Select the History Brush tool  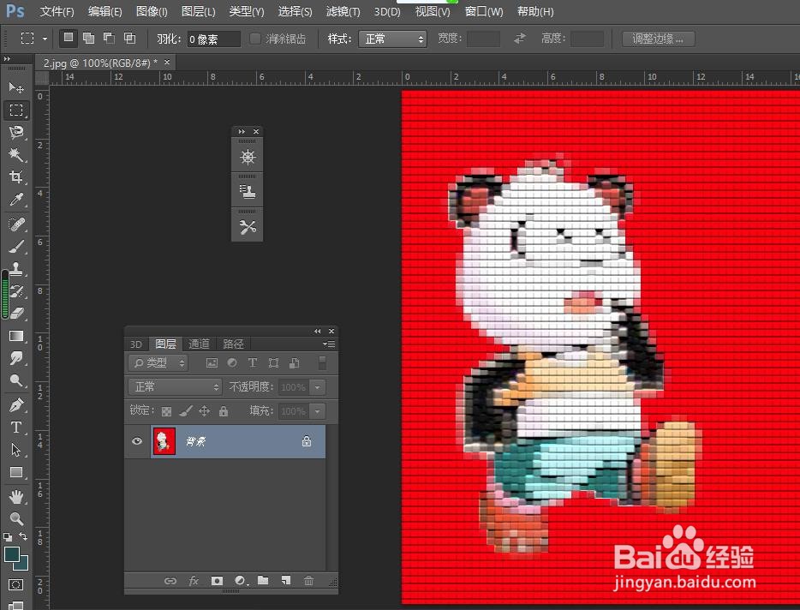(15, 291)
